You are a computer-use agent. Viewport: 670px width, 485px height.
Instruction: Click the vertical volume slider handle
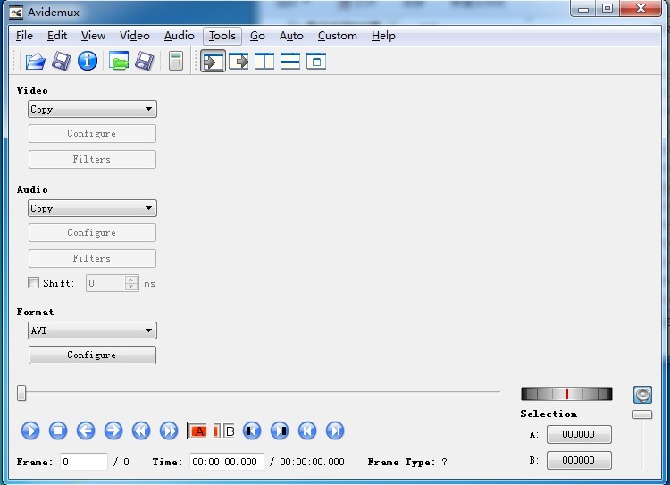[x=641, y=414]
